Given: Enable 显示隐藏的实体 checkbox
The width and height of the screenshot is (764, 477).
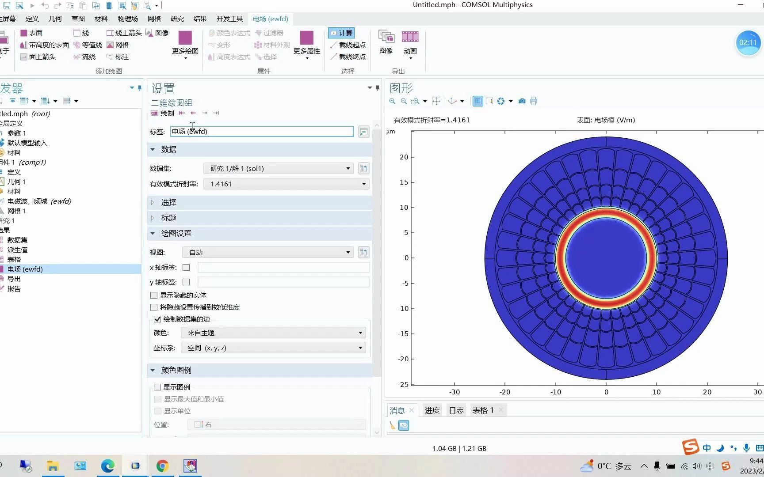Looking at the screenshot, I should [x=154, y=295].
